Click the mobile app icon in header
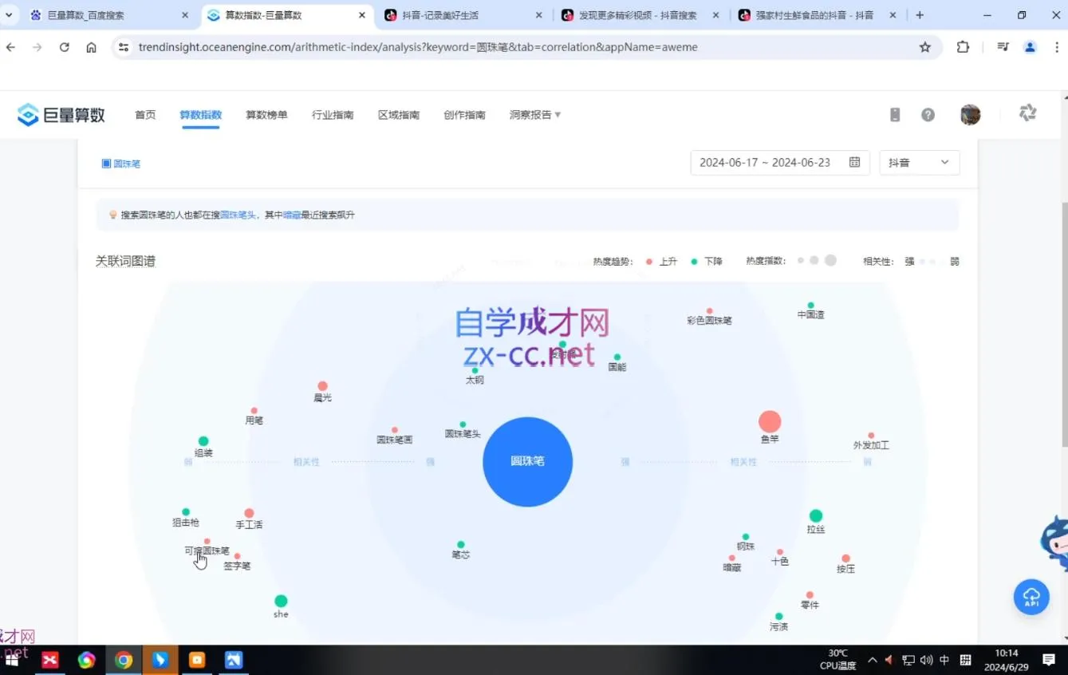Screen dimensions: 1068x675 894,114
